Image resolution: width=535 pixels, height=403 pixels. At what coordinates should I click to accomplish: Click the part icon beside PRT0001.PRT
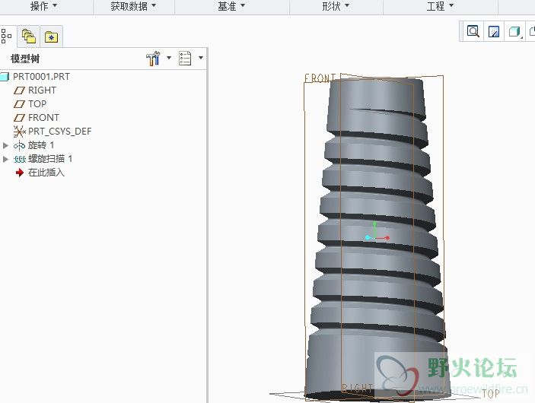[x=5, y=77]
